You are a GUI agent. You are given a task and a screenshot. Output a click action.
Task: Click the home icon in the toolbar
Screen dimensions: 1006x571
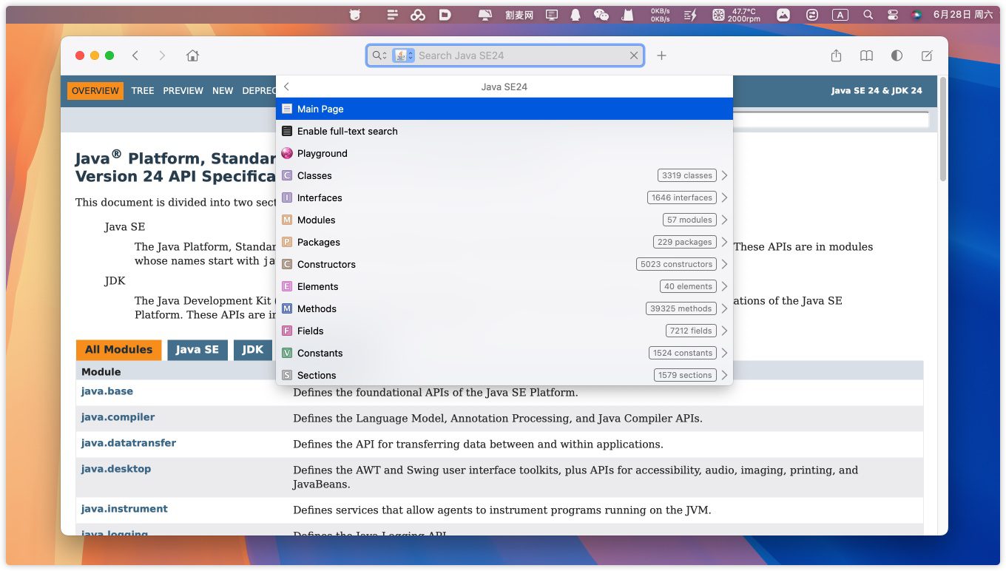coord(192,55)
